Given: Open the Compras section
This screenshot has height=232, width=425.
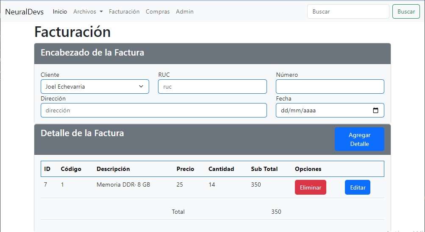Looking at the screenshot, I should point(158,12).
